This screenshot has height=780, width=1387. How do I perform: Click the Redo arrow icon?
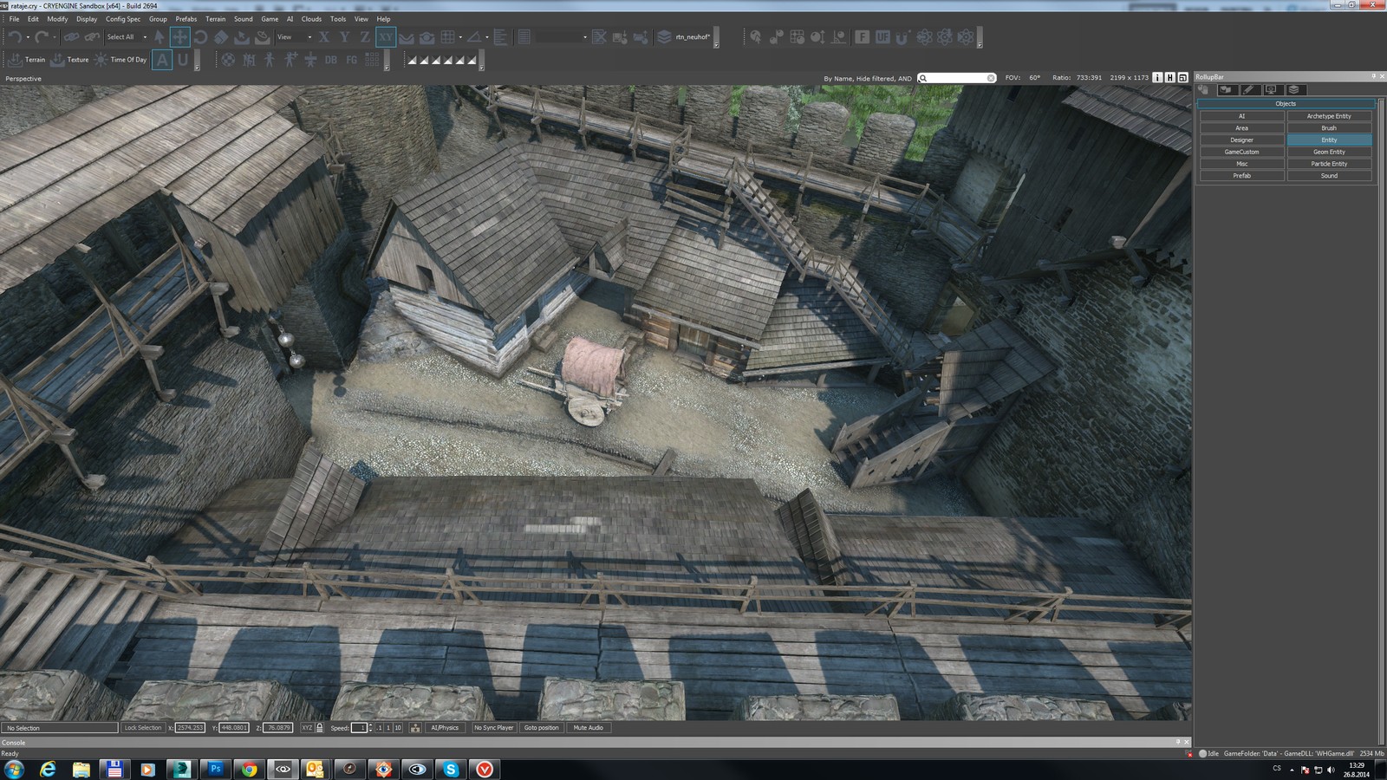(x=41, y=36)
